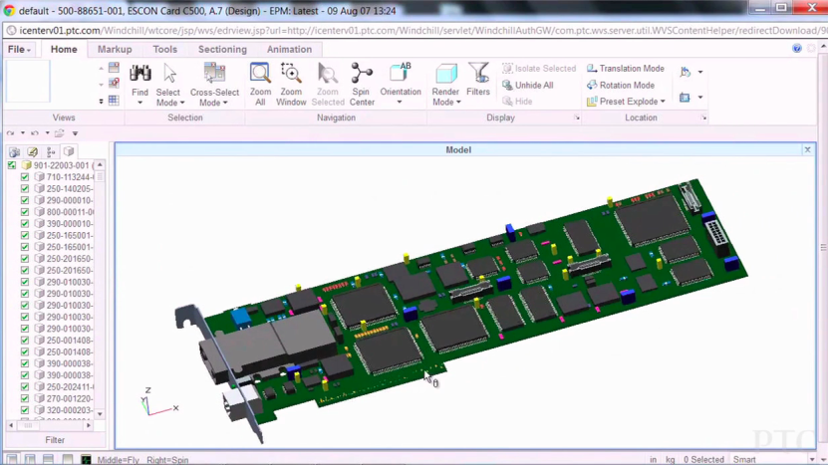
Task: Click the cube model tab icon in structure panel
Action: point(69,152)
